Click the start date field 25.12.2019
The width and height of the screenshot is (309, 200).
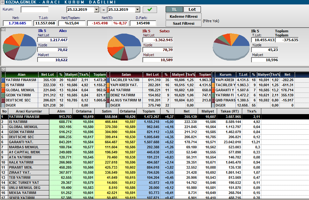pos(80,10)
